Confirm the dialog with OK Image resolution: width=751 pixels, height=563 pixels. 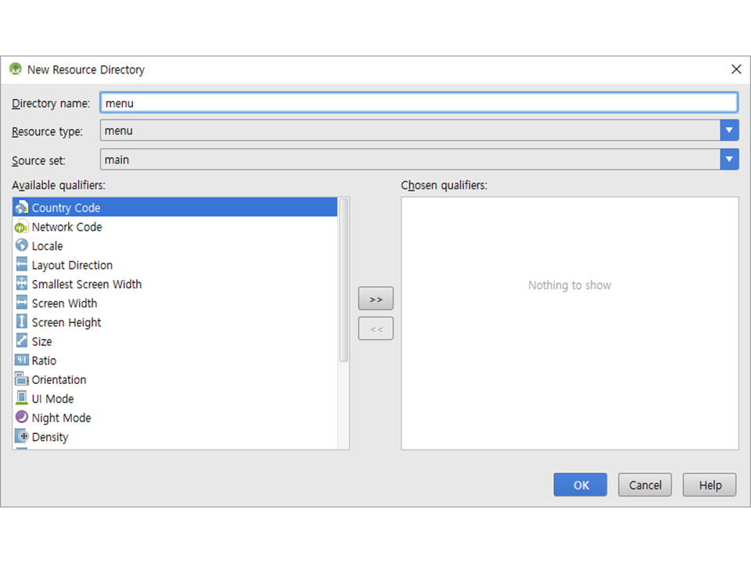click(x=580, y=485)
